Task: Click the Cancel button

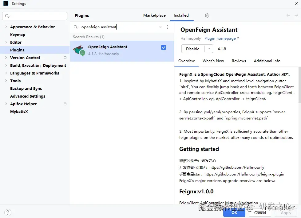Action: pos(260,213)
